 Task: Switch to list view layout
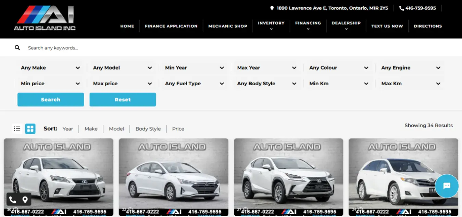pos(17,129)
